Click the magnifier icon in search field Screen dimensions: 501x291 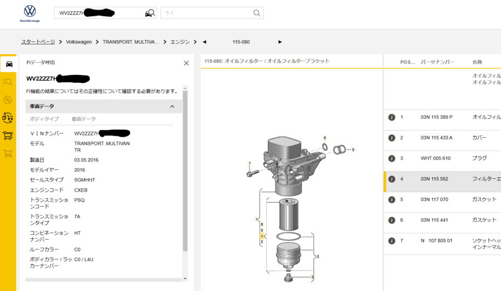click(257, 13)
